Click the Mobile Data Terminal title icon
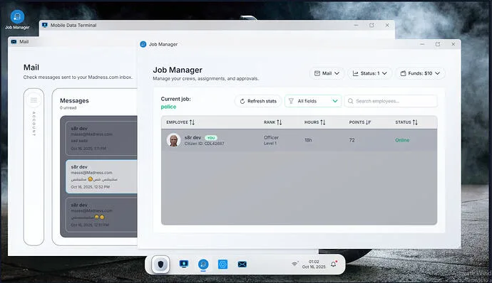Image resolution: width=492 pixels, height=283 pixels. pos(45,25)
